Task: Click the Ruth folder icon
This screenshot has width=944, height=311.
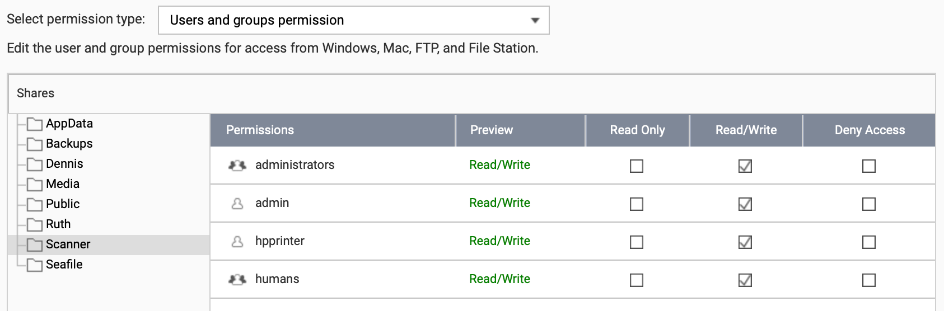Action: (35, 224)
